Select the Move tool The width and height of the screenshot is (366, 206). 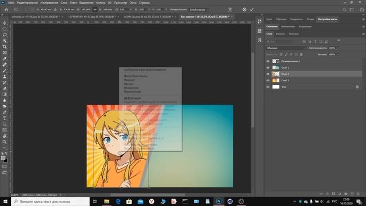(x=5, y=23)
